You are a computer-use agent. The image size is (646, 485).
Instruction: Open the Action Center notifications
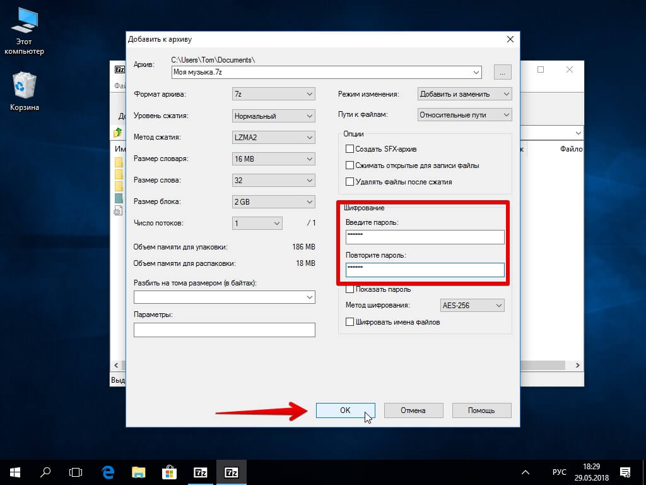coord(625,472)
